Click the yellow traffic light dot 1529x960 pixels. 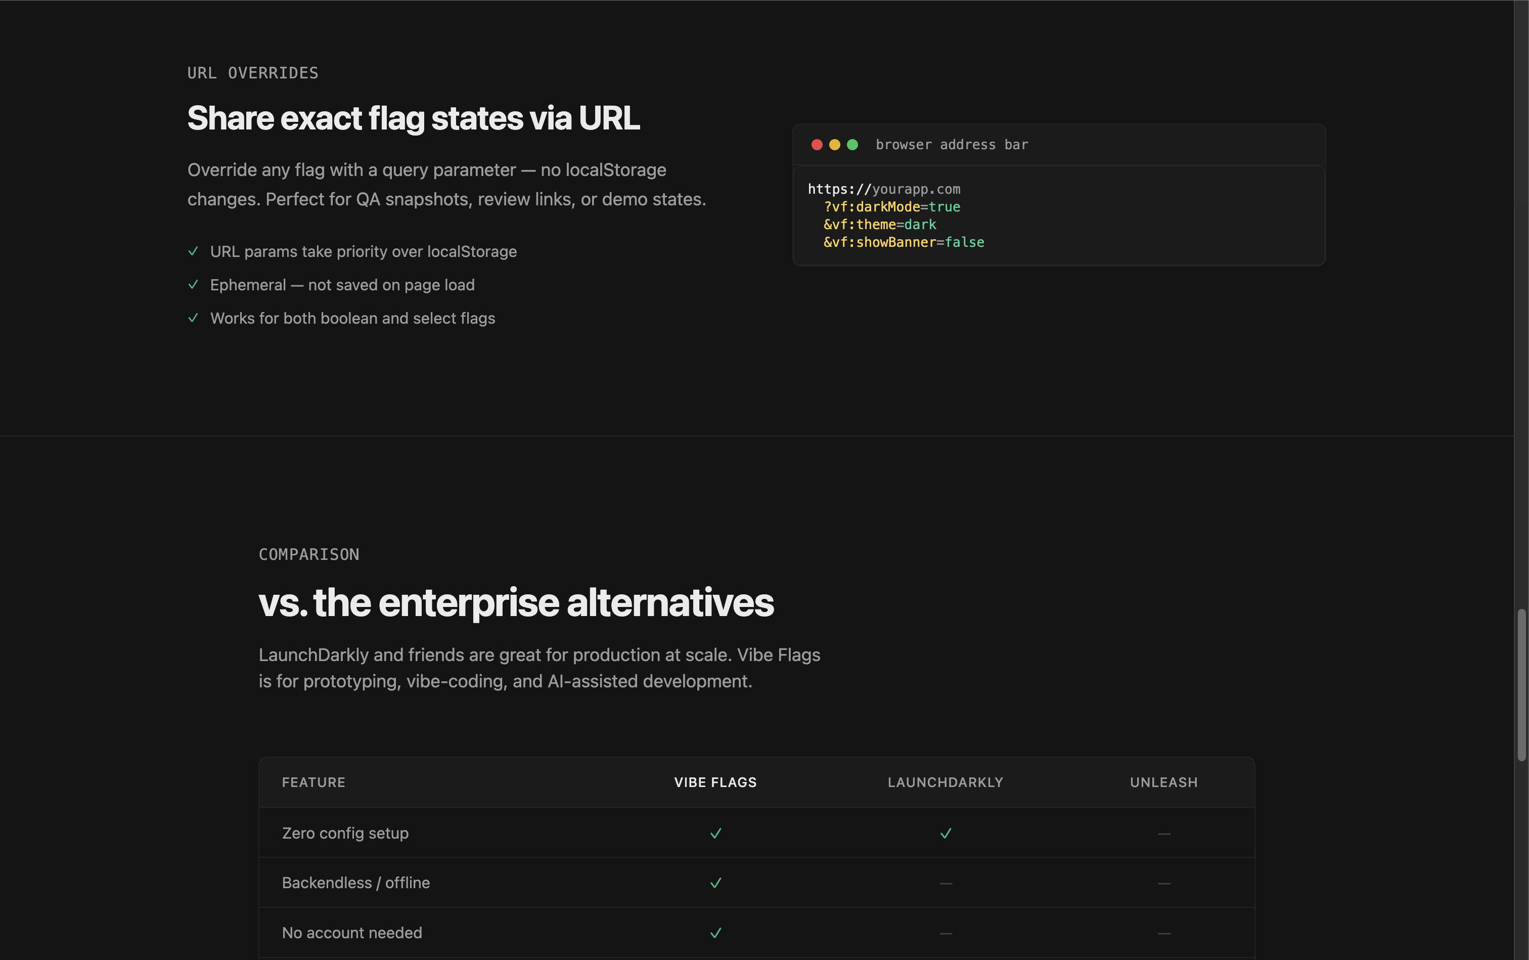point(835,145)
